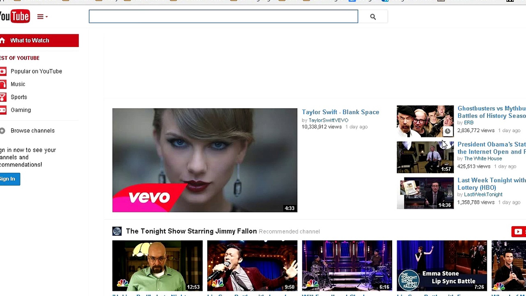The width and height of the screenshot is (526, 296).
Task: Click the search input field
Action: click(x=223, y=16)
